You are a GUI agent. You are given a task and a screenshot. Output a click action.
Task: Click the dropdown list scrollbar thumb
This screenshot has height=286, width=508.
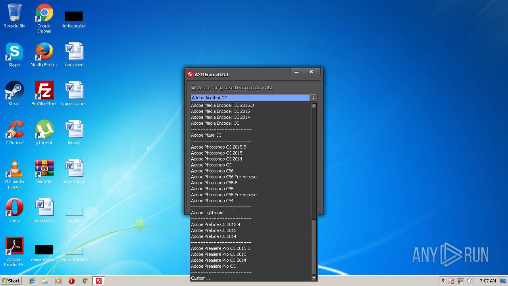click(x=314, y=246)
